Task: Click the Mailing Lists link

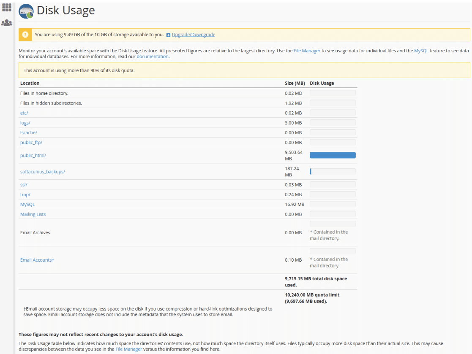Action: tap(33, 214)
